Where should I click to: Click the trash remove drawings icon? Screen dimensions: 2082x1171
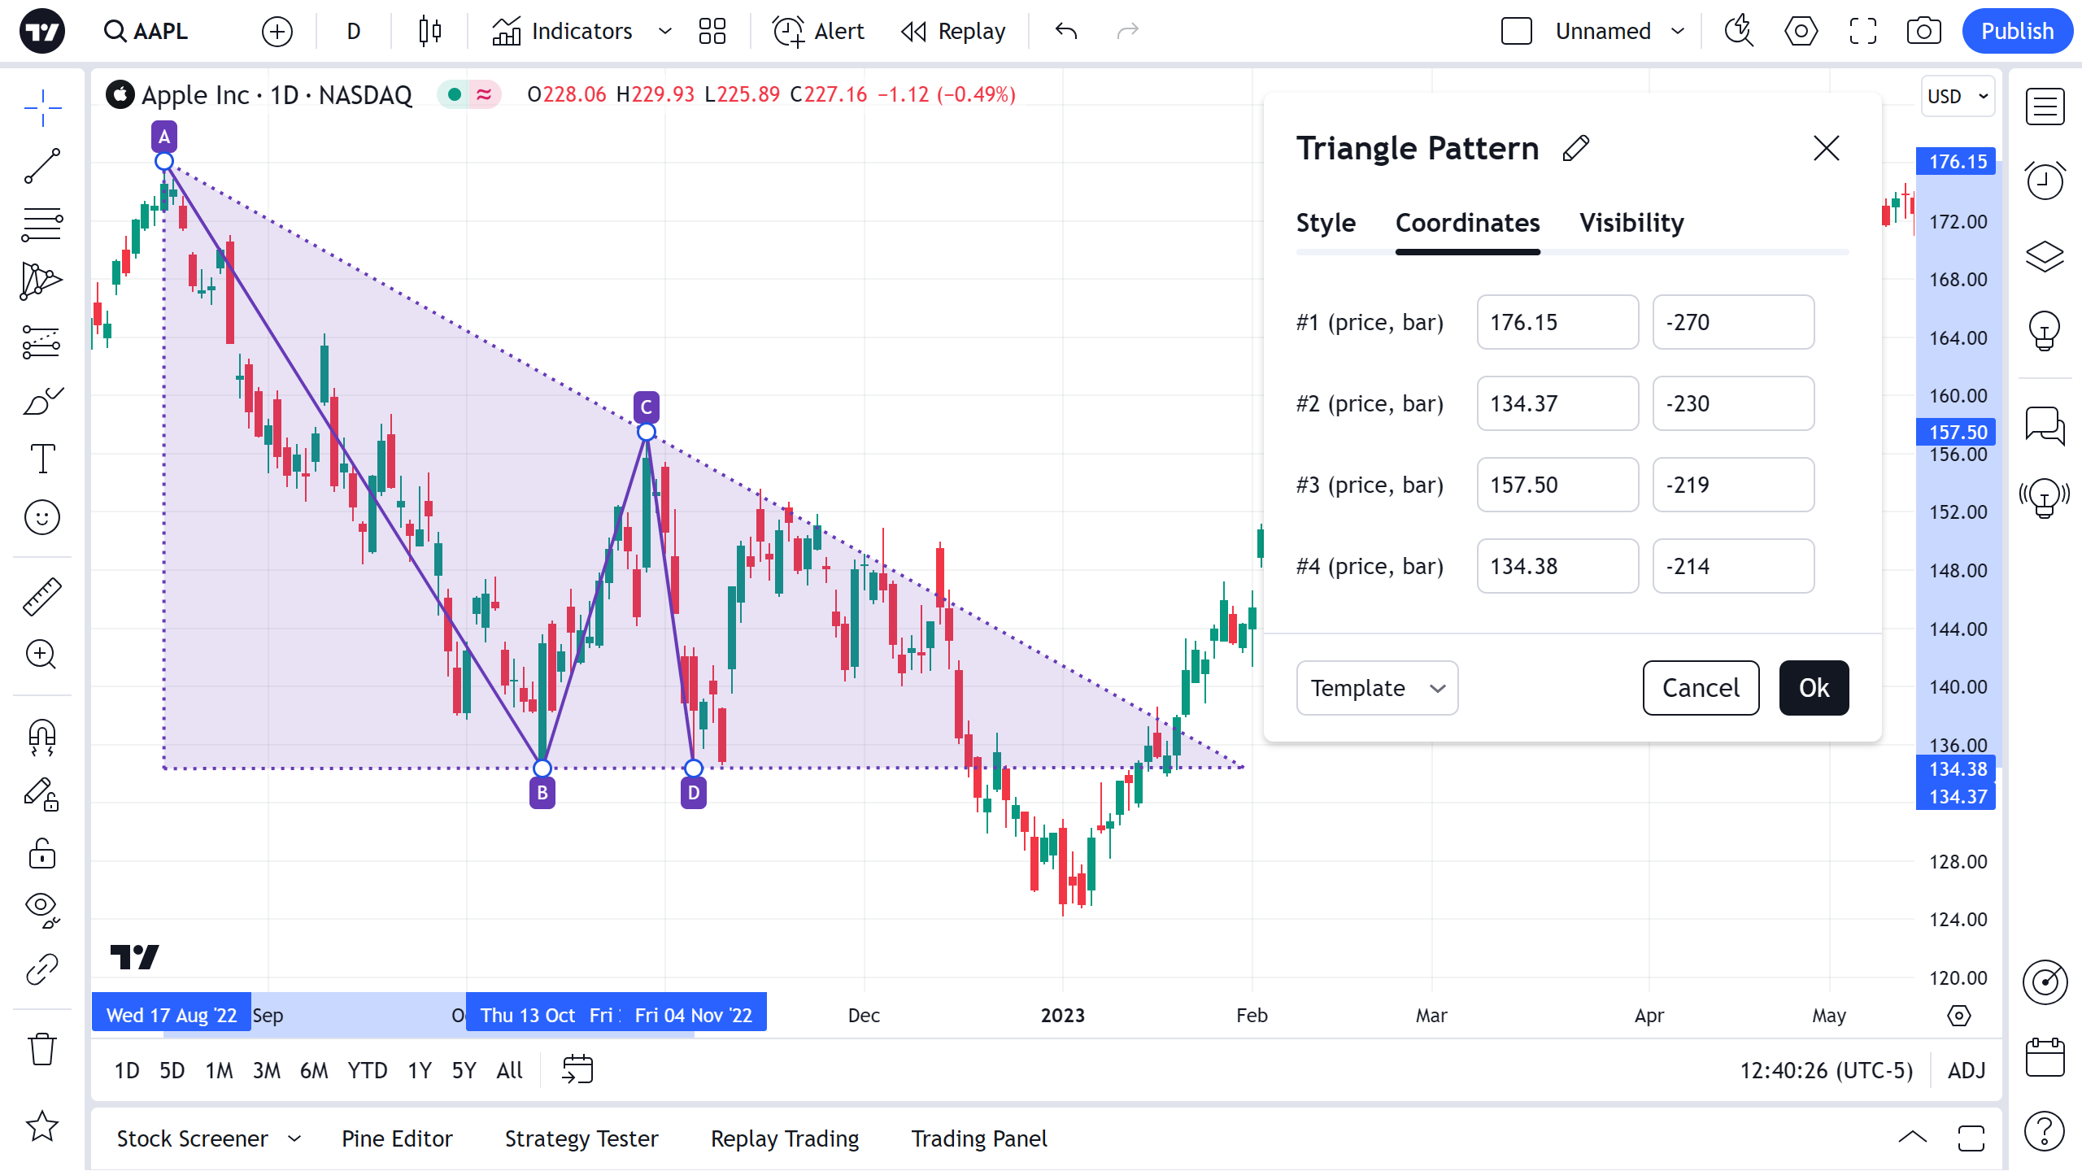(42, 1049)
